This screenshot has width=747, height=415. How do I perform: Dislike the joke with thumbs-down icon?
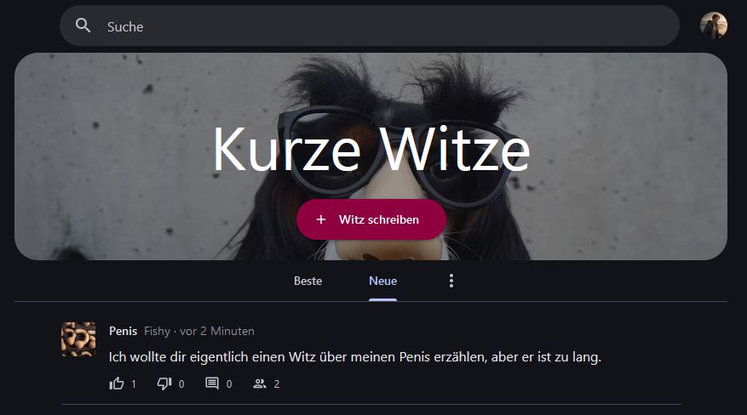(164, 384)
